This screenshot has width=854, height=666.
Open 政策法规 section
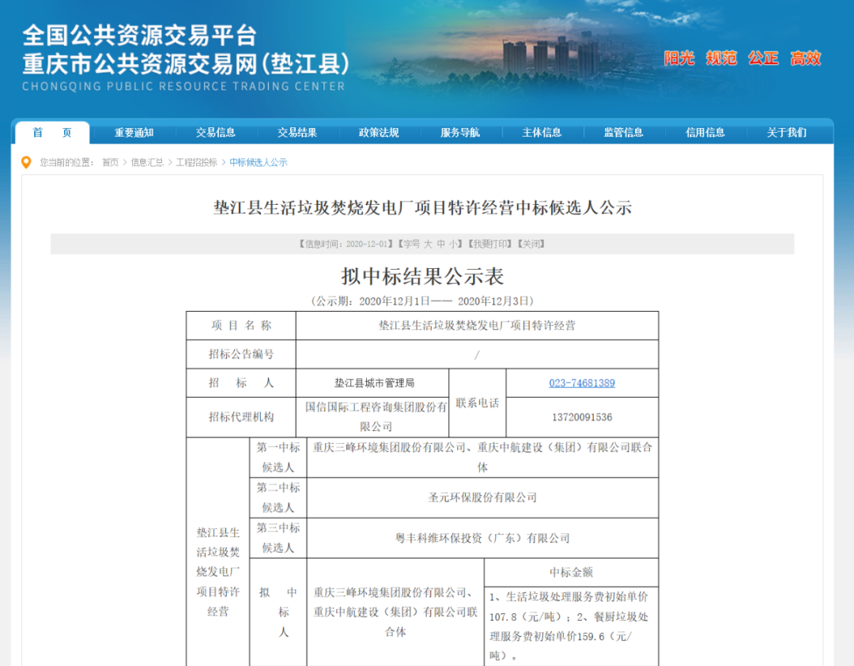point(379,133)
